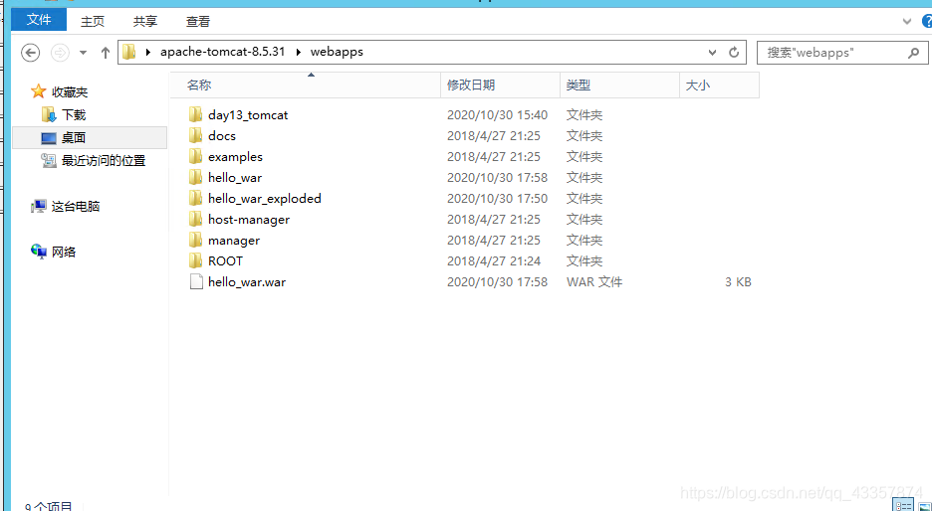Click the Forward navigation arrow
Image resolution: width=932 pixels, height=511 pixels.
[60, 53]
